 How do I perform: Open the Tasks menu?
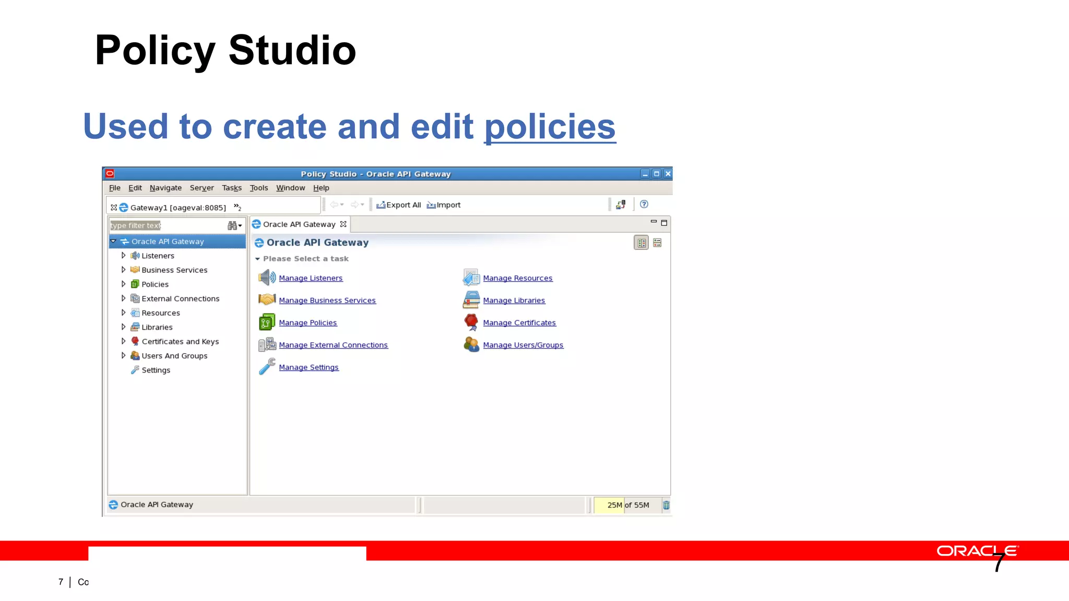[231, 188]
